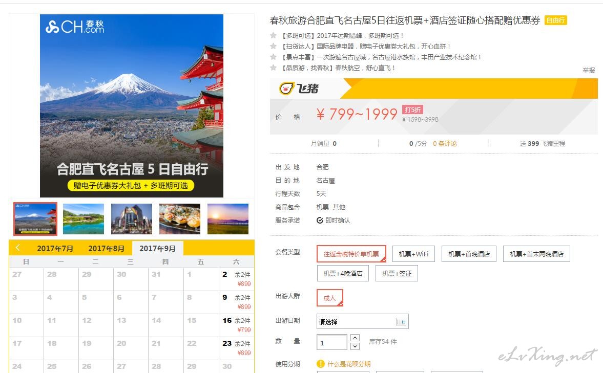603x373 pixels.
Task: Click 库存54 件 stock text
Action: pyautogui.click(x=383, y=341)
